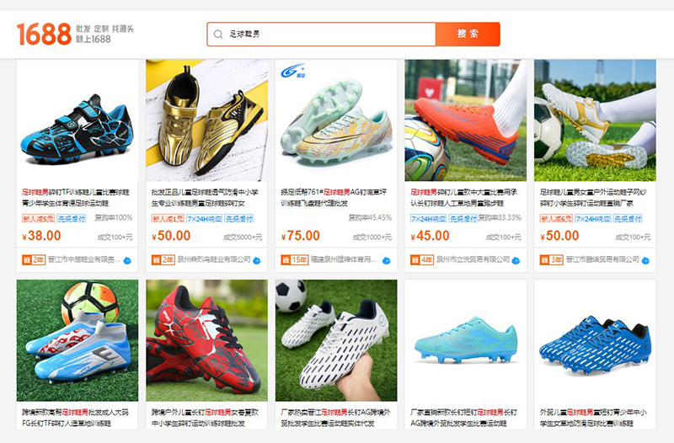Open the title link of the ¥75.00 product
Screen dimensions: 674x443
[x=334, y=198]
